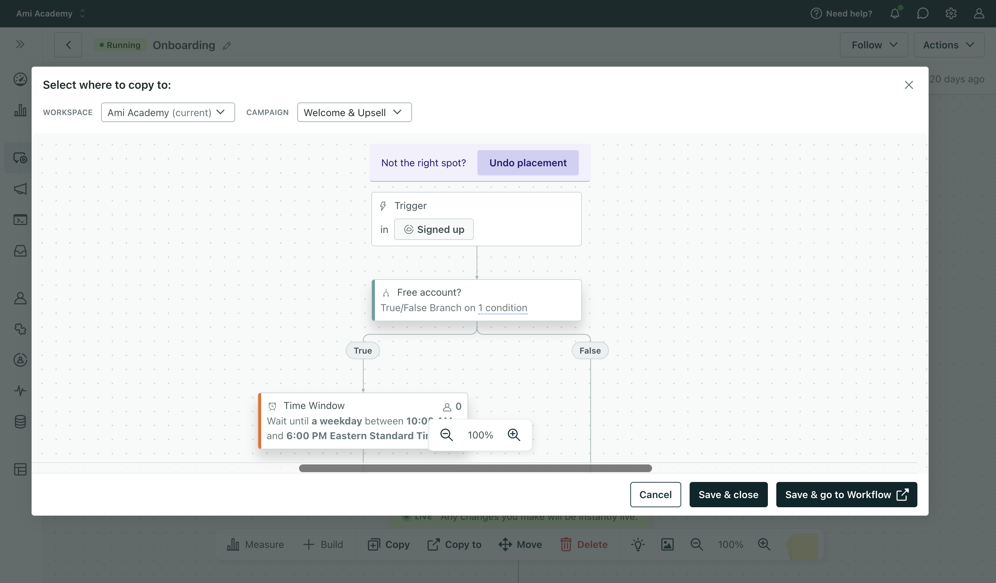Viewport: 996px width, 583px height.
Task: Click Save & go to Workflow
Action: (846, 495)
